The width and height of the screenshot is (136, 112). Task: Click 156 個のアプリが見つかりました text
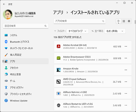[x=68, y=37]
